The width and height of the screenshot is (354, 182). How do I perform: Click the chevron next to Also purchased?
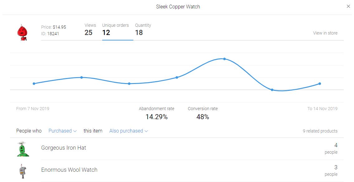[x=146, y=131]
